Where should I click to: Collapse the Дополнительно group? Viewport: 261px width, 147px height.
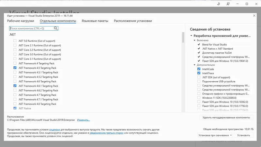[194, 65]
